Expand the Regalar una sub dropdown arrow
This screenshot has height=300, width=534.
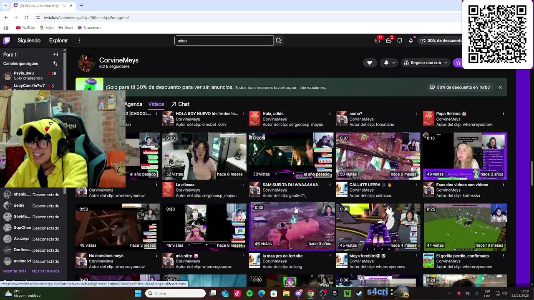446,63
